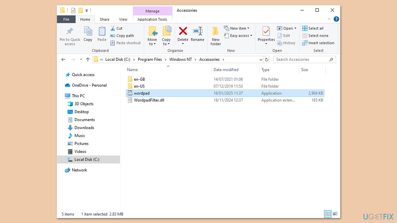397x223 pixels.
Task: Show file History
Action: (286, 43)
